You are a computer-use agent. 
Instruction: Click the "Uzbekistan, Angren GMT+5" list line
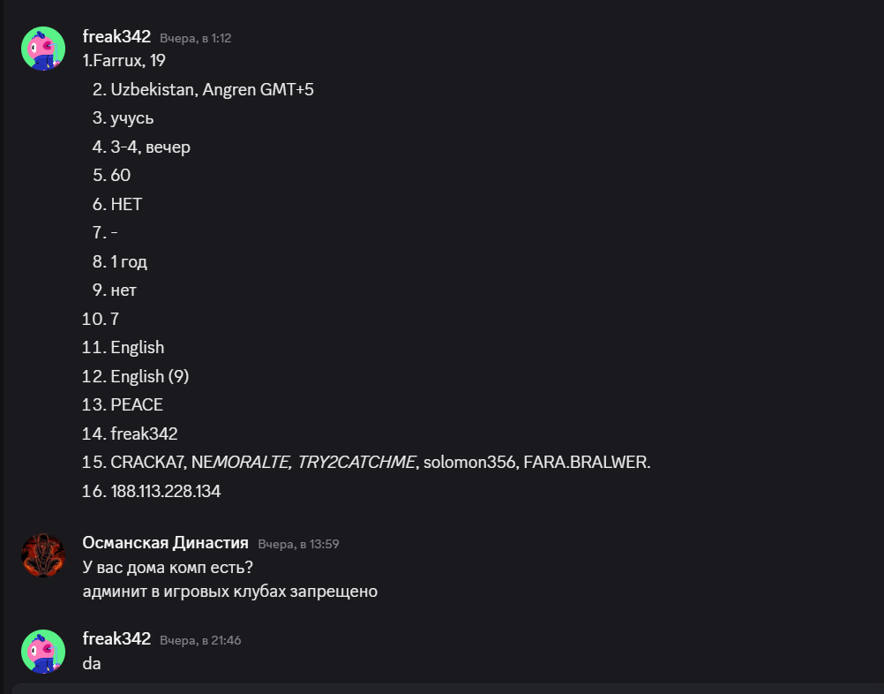click(212, 90)
